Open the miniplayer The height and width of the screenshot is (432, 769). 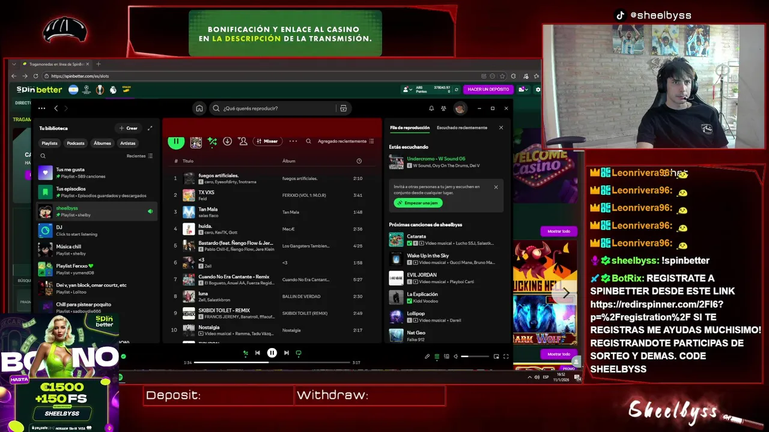[496, 356]
